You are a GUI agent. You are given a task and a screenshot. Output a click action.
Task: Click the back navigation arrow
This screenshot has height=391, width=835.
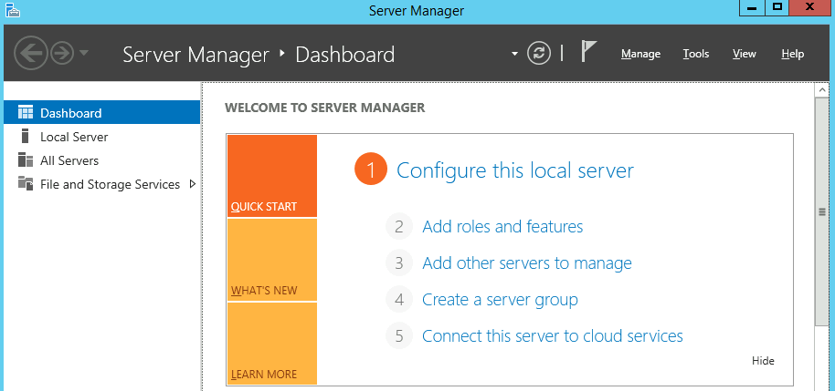click(30, 54)
